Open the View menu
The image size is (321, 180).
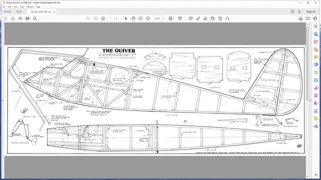pyautogui.click(x=16, y=6)
